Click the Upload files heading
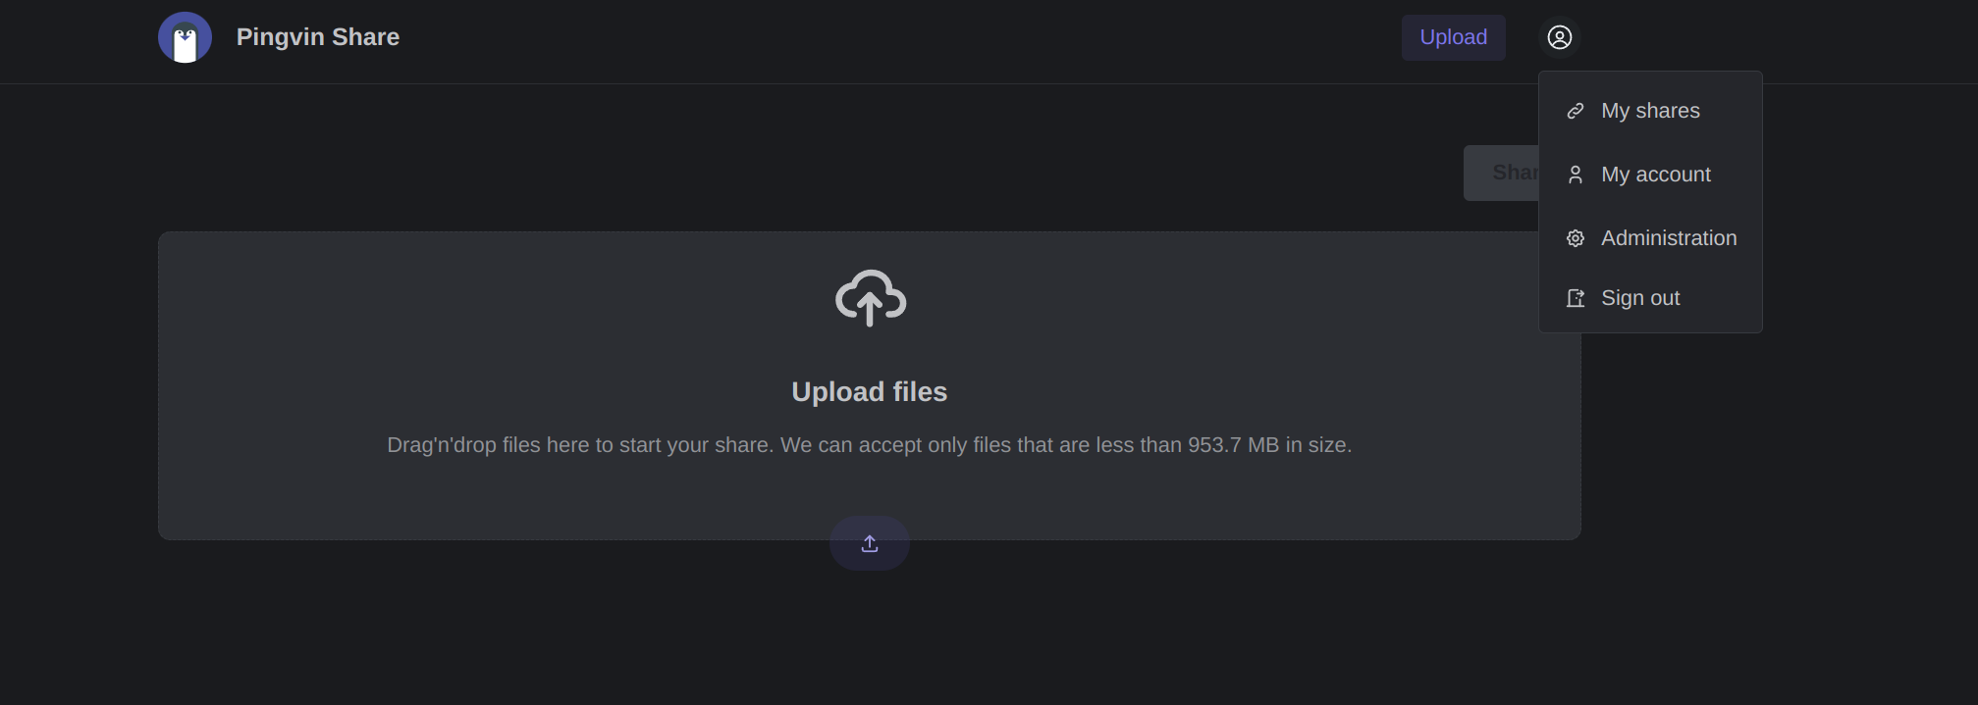The width and height of the screenshot is (1978, 705). pos(869,392)
